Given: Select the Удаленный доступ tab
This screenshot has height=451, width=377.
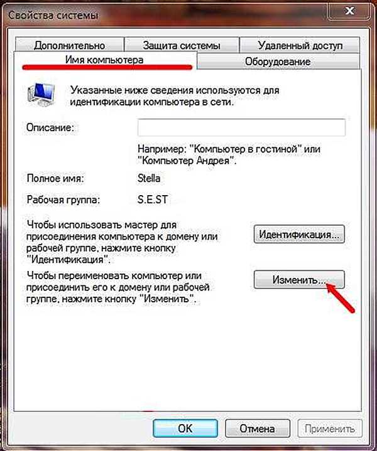Looking at the screenshot, I should 300,45.
